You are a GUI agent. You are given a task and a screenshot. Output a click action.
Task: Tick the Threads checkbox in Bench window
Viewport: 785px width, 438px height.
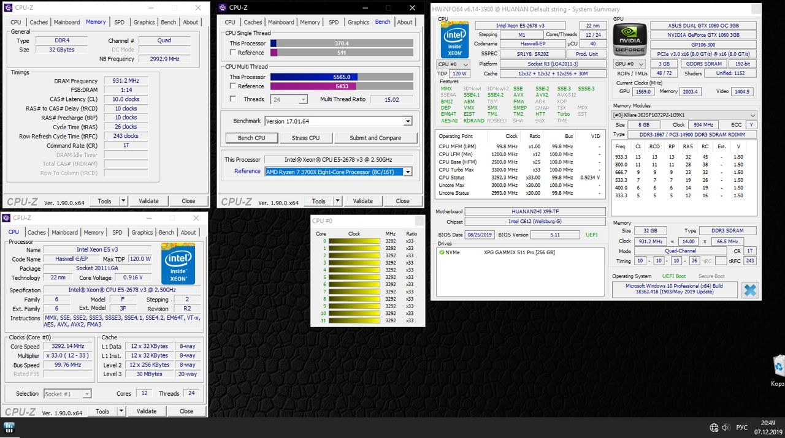(x=232, y=99)
